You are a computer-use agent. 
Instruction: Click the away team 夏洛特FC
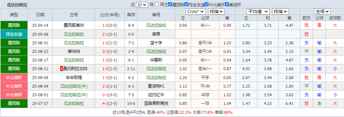point(156,86)
